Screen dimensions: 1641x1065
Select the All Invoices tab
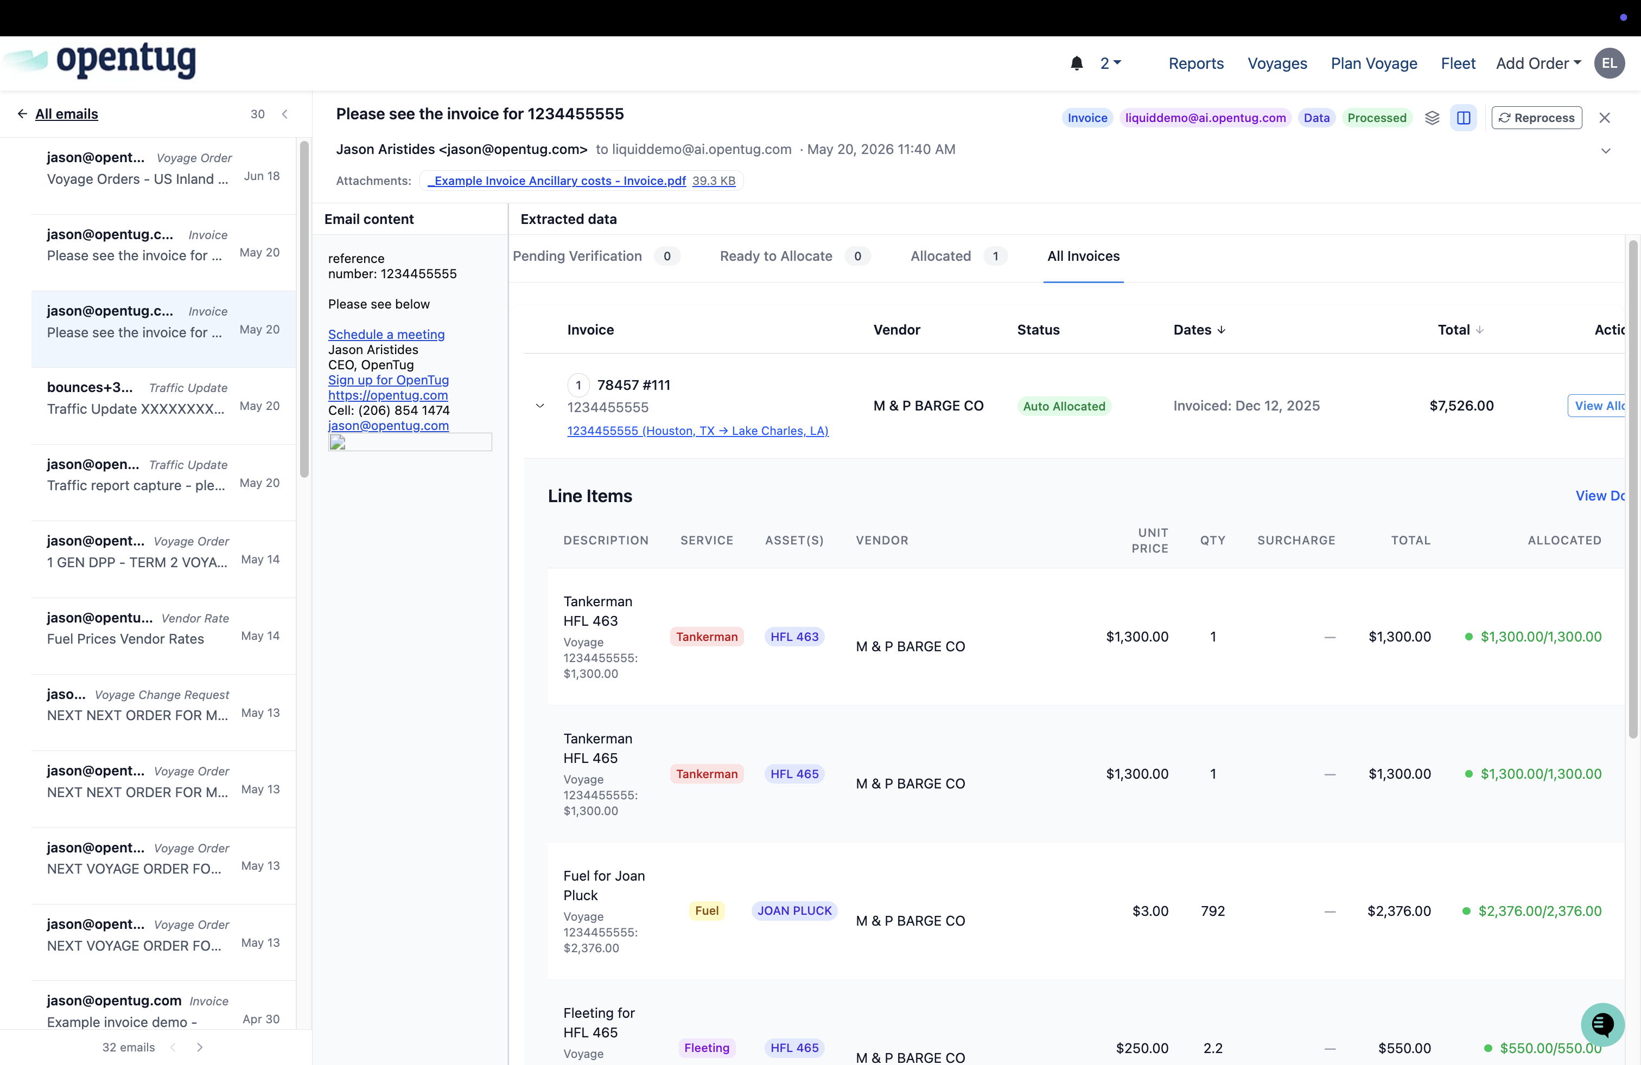(x=1083, y=256)
